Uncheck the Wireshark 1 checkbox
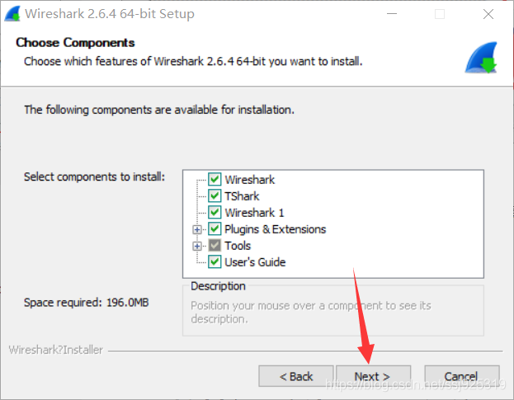 (x=215, y=212)
